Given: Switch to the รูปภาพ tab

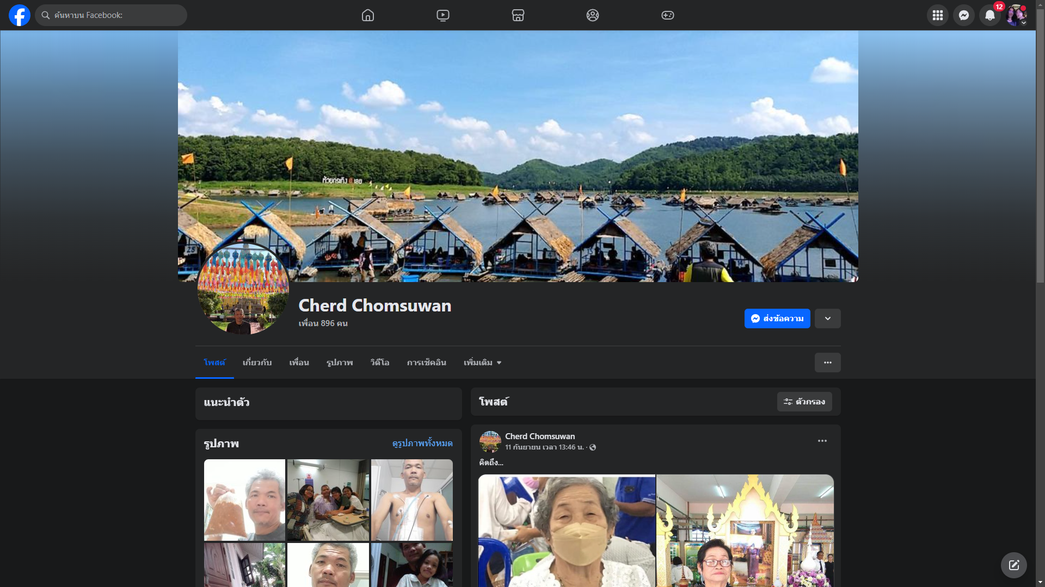Looking at the screenshot, I should point(340,363).
